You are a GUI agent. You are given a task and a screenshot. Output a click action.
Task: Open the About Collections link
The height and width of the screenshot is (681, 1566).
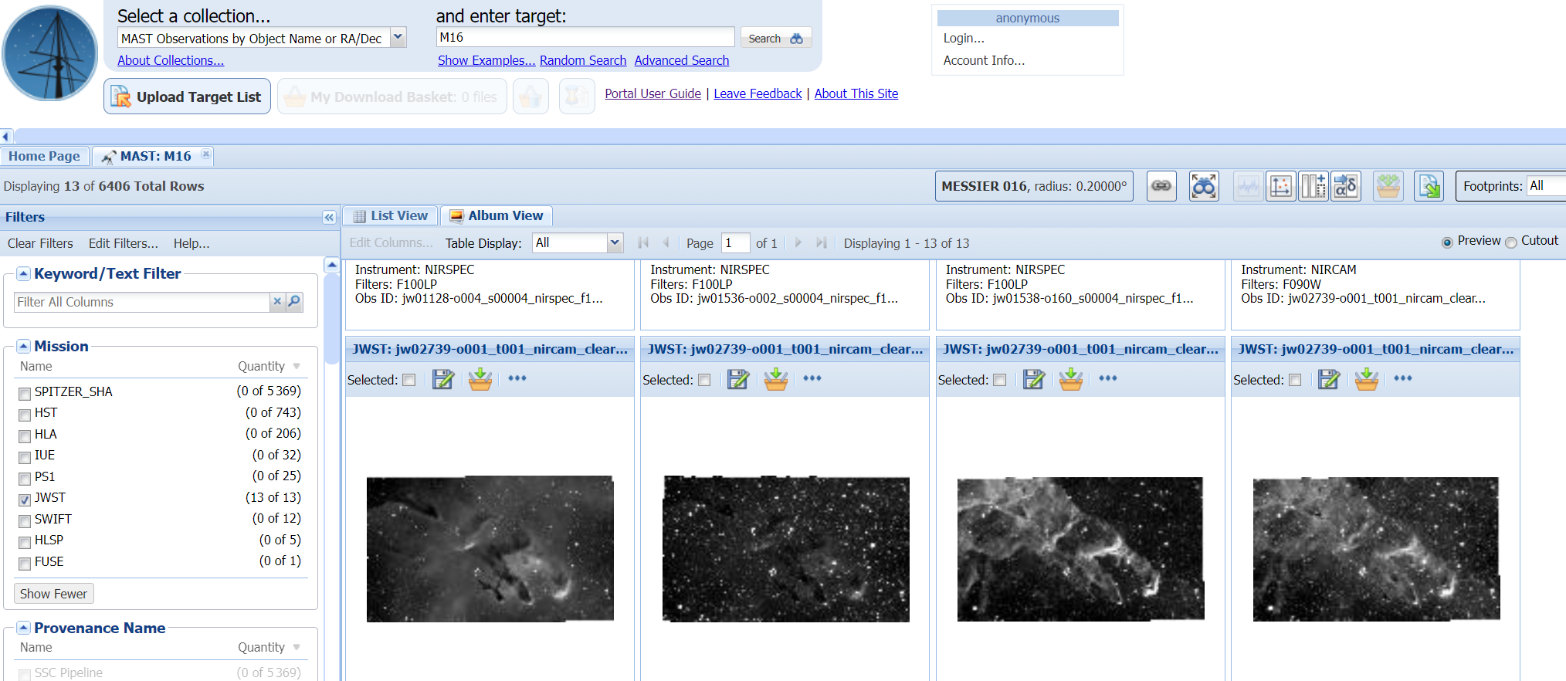pos(171,60)
